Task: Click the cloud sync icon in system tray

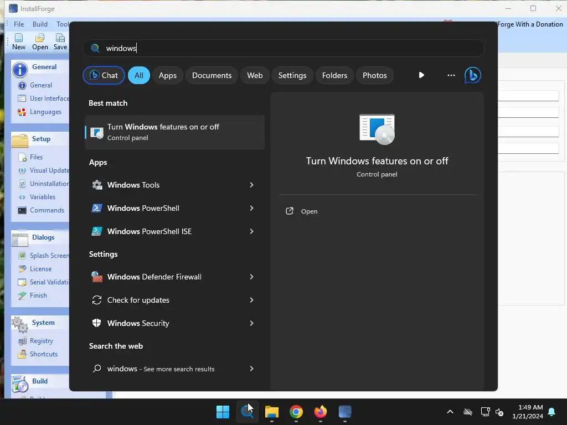Action: (468, 412)
